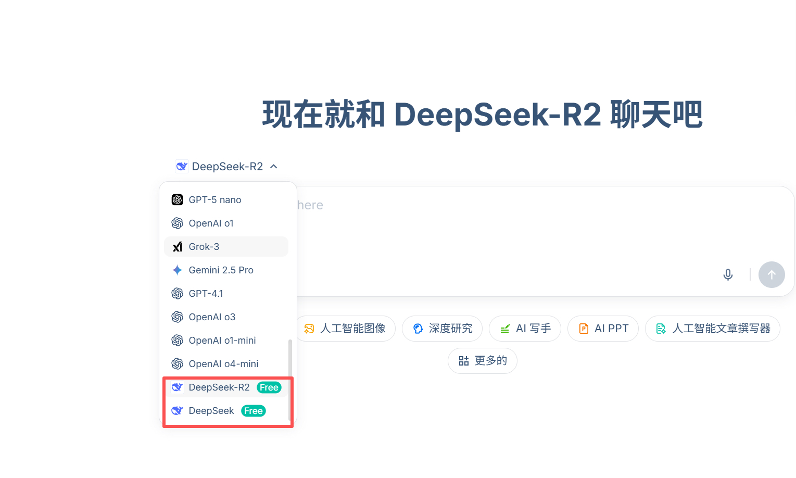Click the grid icon on 更多的 chip

[464, 361]
